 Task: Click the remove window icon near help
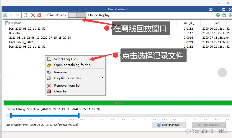pos(224,15)
